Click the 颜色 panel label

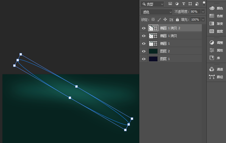coord(220,8)
